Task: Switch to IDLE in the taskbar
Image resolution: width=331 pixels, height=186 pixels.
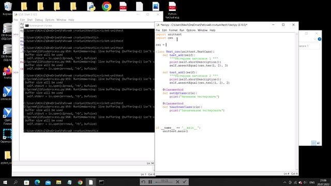Action: pyautogui.click(x=91, y=182)
